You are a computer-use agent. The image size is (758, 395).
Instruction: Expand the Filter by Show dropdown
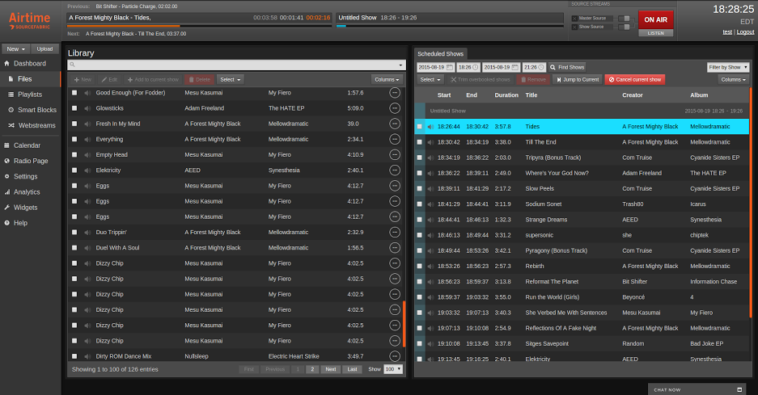pos(727,67)
